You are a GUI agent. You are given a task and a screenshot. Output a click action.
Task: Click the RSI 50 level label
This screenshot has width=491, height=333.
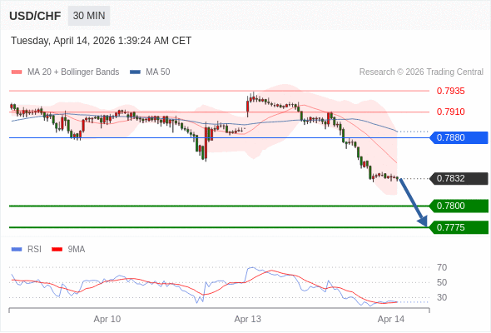click(x=442, y=282)
